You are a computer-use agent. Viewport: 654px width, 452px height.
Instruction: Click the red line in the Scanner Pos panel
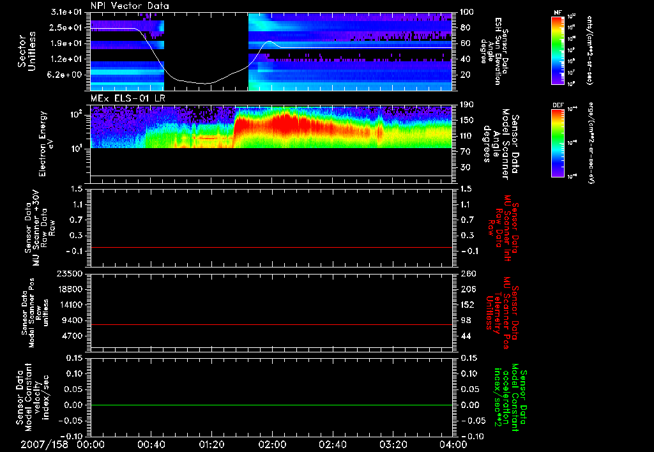271,325
